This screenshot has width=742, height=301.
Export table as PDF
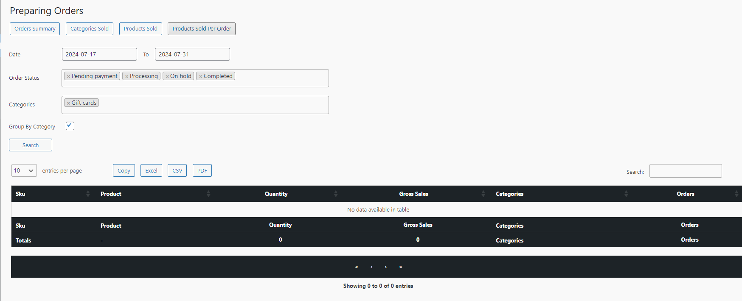point(202,170)
